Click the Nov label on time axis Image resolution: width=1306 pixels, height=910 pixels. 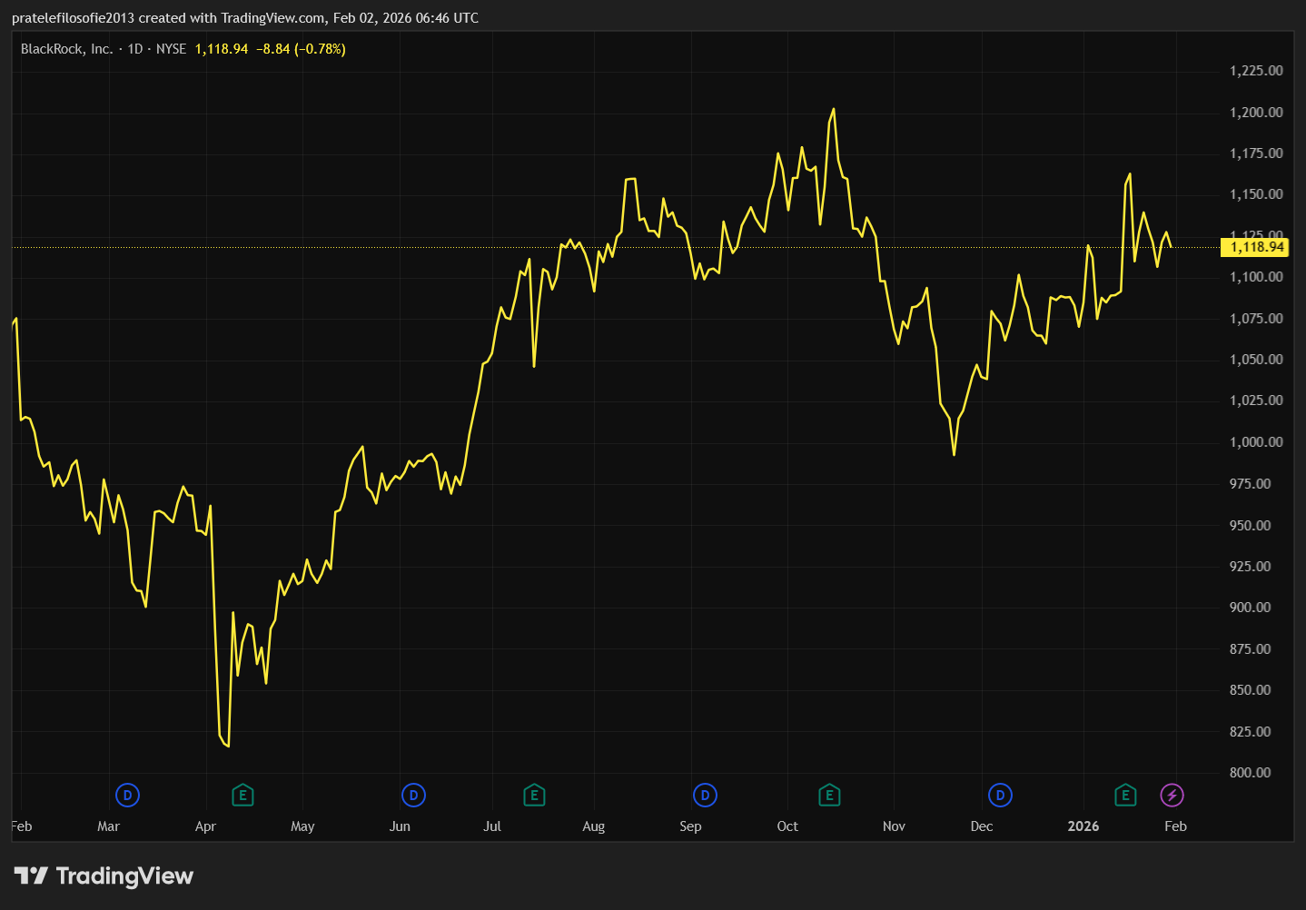pos(894,826)
